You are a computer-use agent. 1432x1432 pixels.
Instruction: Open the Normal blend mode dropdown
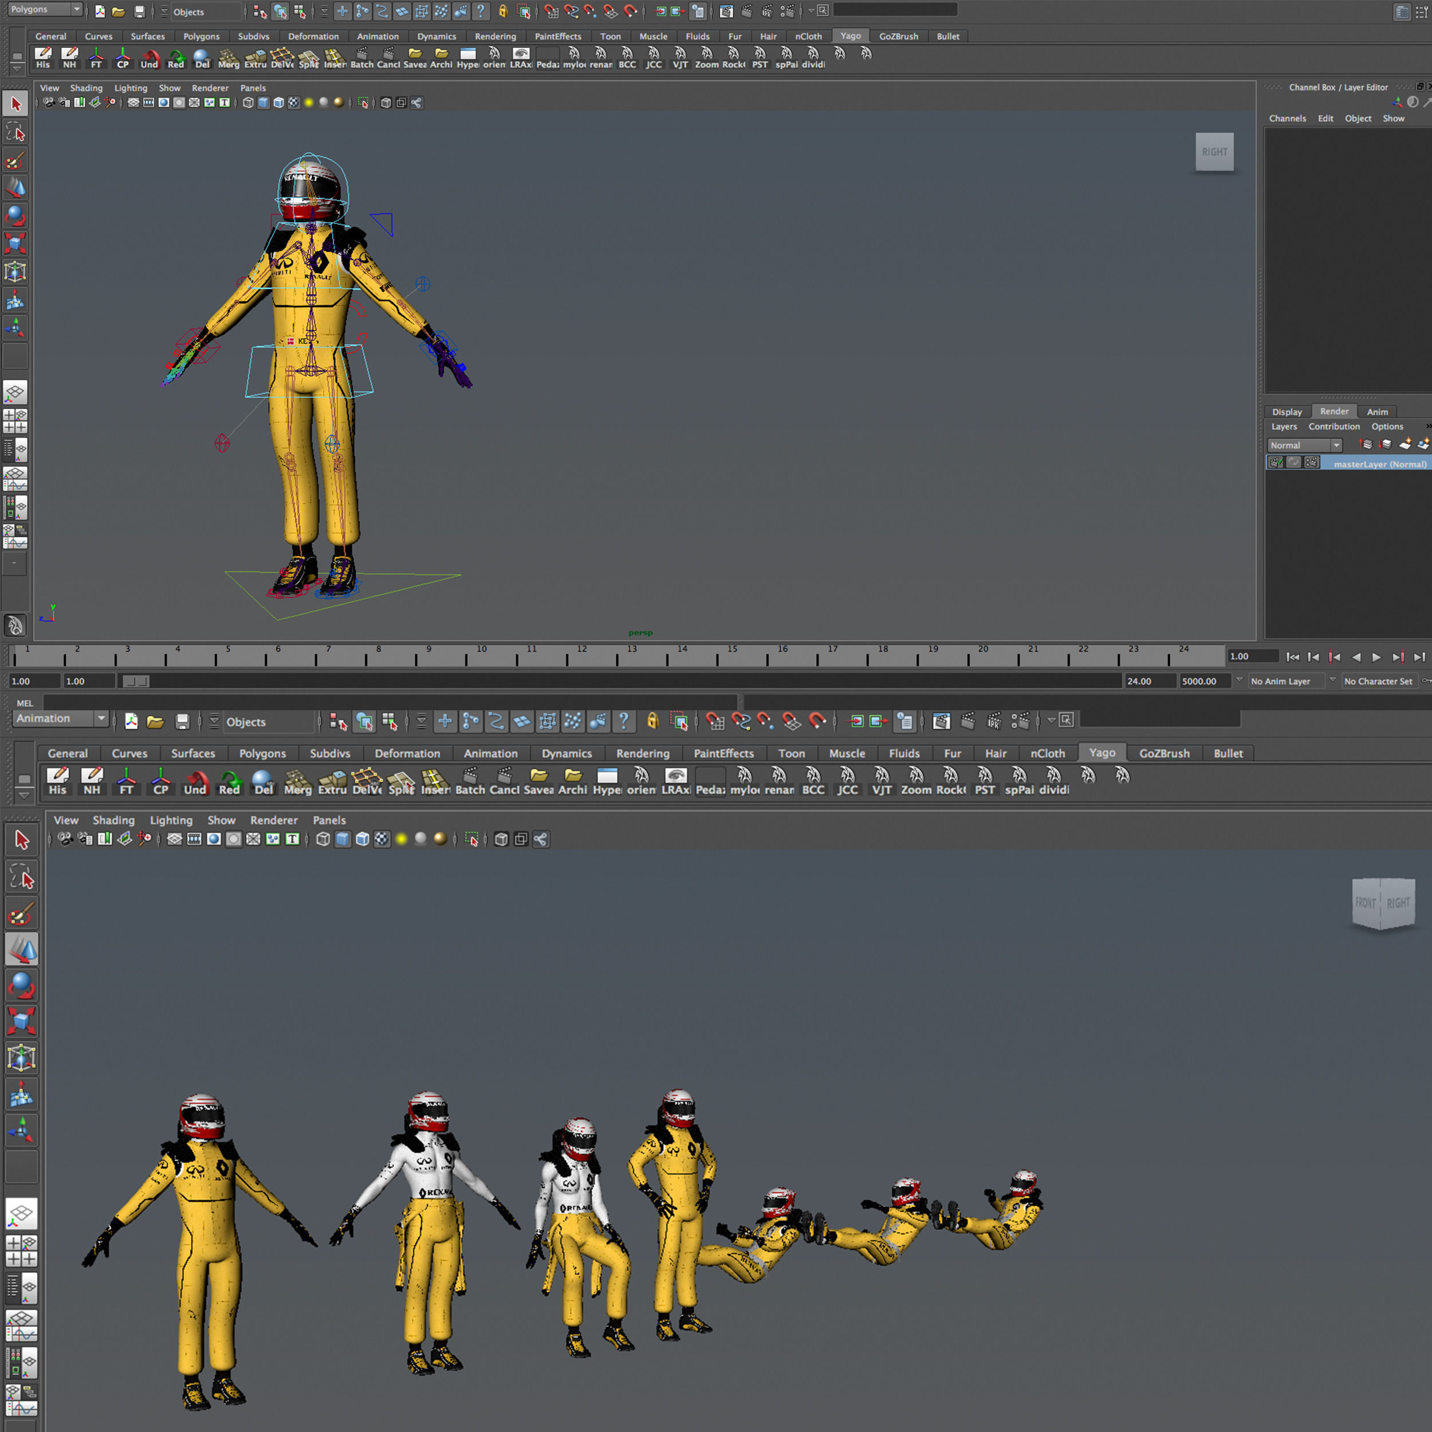coord(1304,446)
